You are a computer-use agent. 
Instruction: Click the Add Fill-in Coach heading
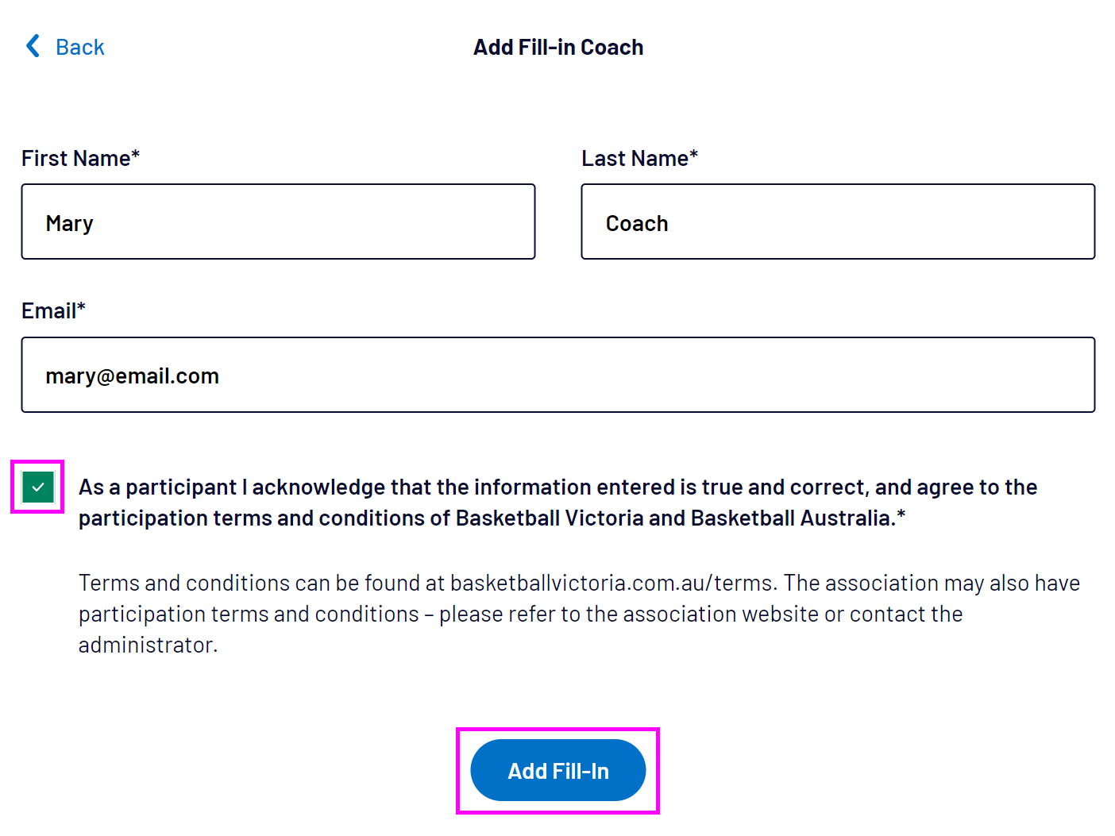coord(558,48)
